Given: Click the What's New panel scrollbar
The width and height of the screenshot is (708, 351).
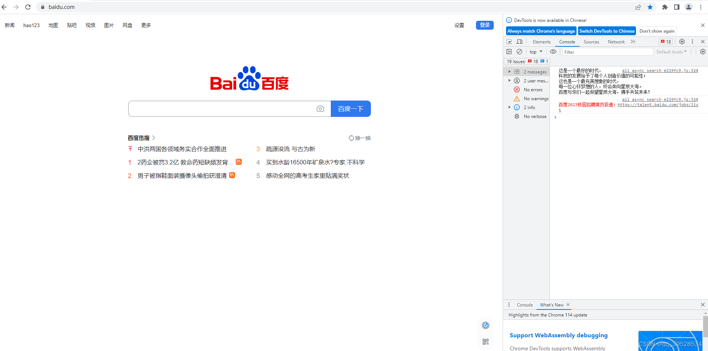Looking at the screenshot, I should tap(705, 327).
